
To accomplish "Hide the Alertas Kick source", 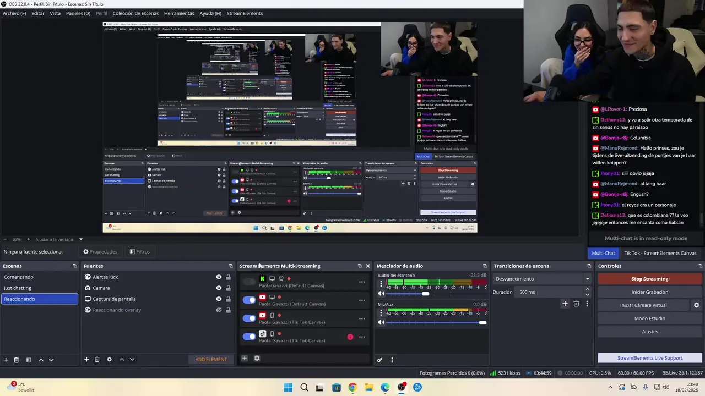I will tap(219, 277).
